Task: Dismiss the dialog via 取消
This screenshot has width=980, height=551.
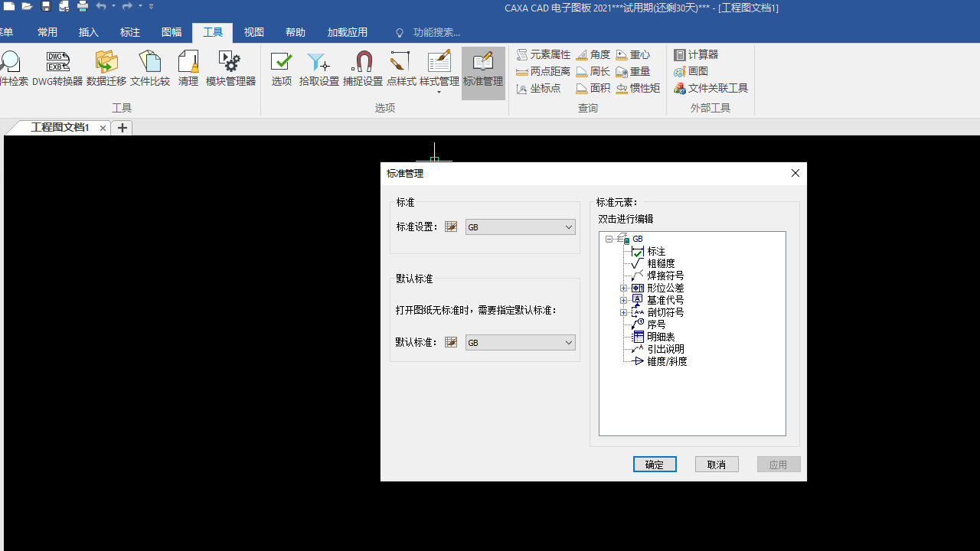Action: [x=717, y=464]
